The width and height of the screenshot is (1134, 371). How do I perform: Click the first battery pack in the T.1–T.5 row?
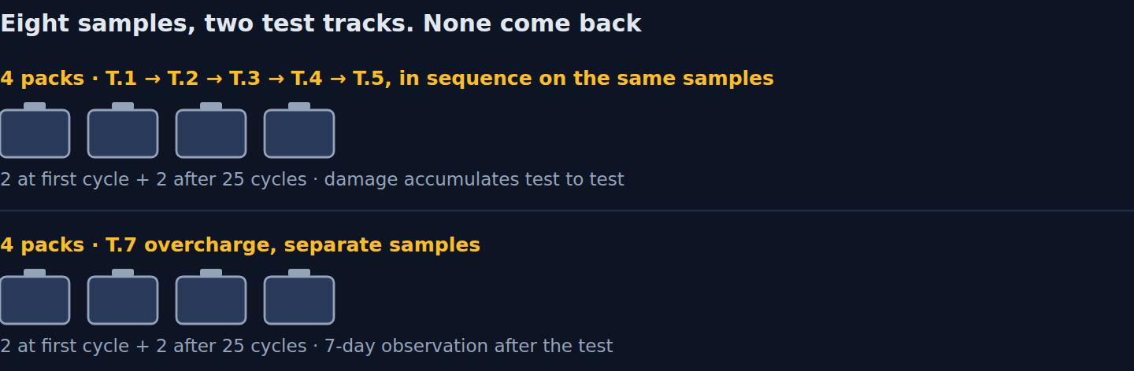[35, 130]
